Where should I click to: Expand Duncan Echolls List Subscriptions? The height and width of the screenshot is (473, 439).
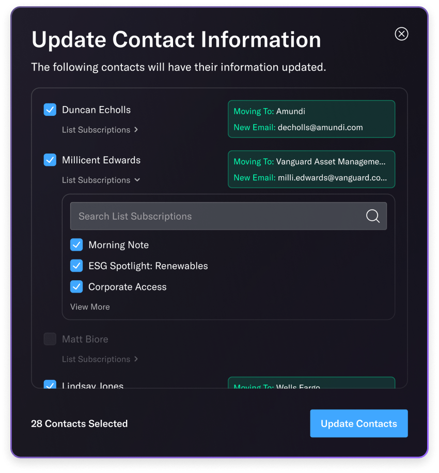click(100, 130)
